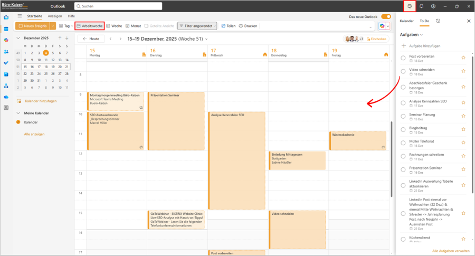Complete the Analyse Kennzahlen SEO task circle

pyautogui.click(x=403, y=103)
